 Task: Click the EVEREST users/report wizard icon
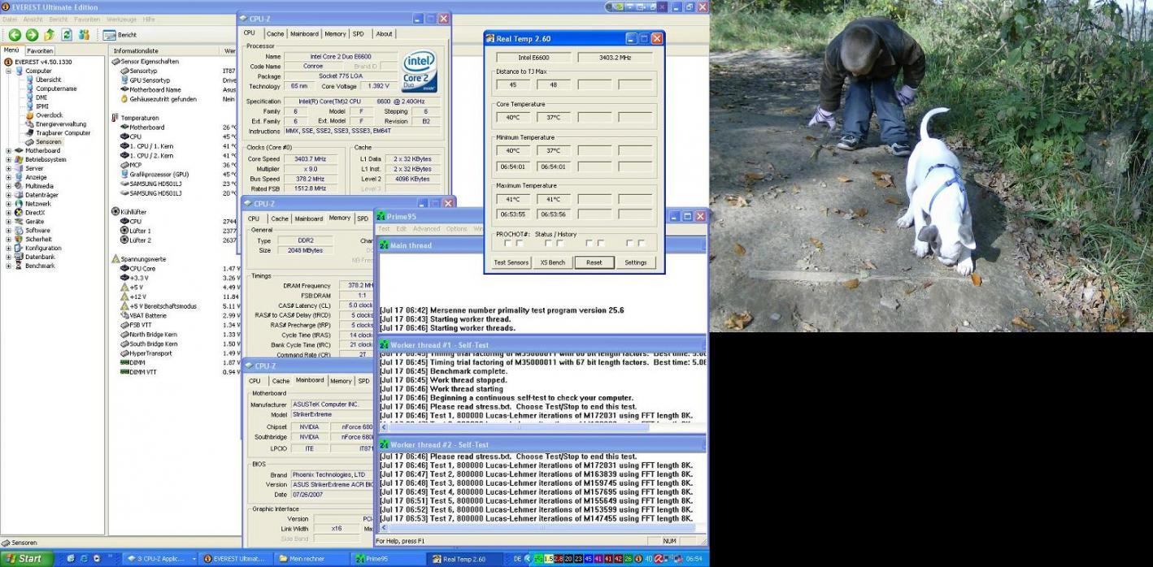(84, 35)
